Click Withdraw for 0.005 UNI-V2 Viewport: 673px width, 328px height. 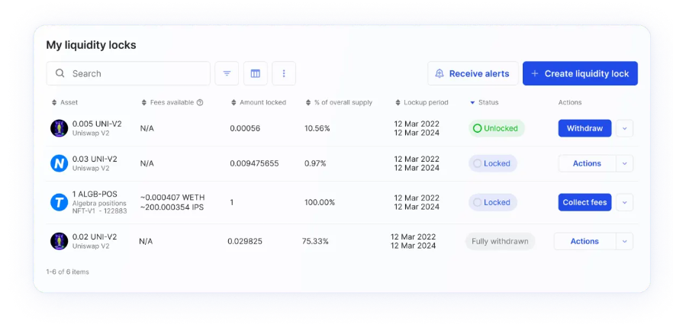584,128
